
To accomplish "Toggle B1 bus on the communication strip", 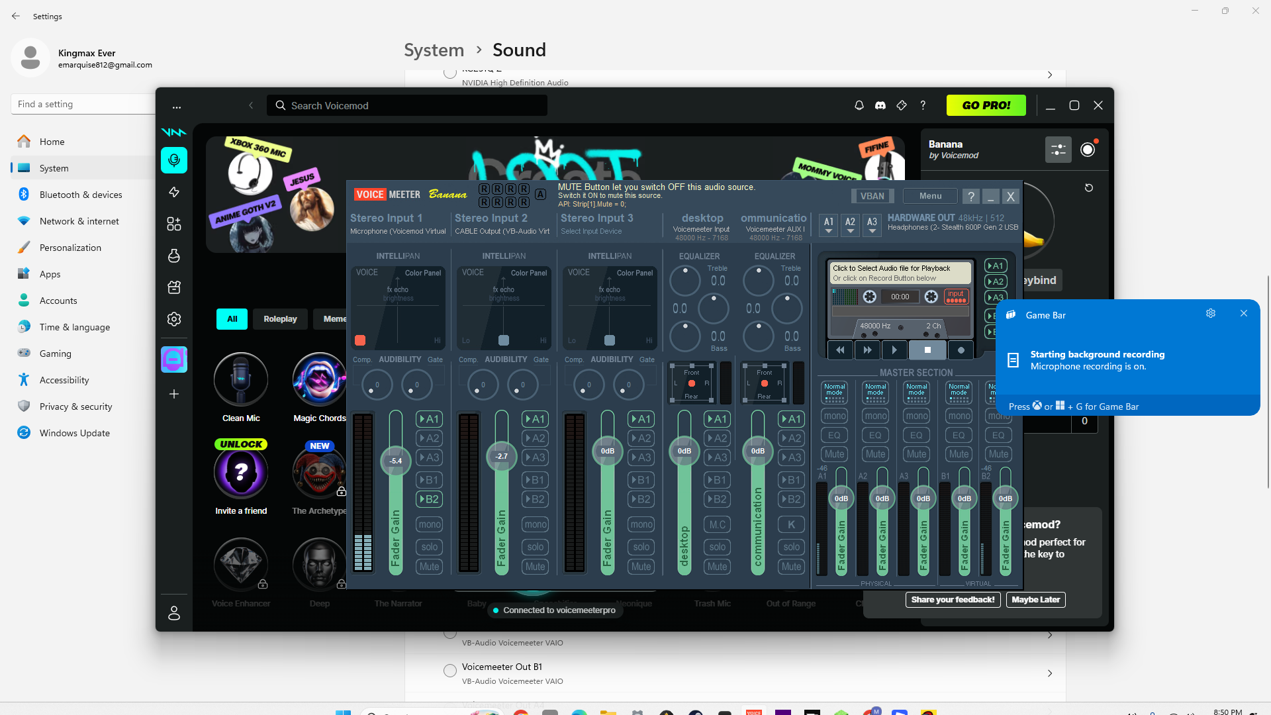I will pos(791,480).
